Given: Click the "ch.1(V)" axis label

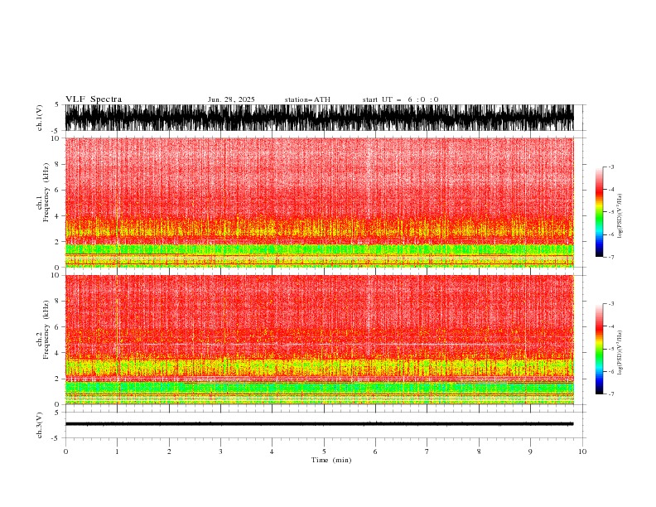Looking at the screenshot, I should point(40,118).
